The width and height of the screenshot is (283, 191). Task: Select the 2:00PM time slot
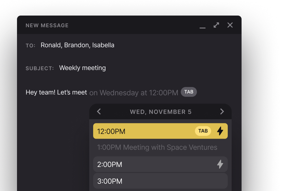click(x=160, y=164)
